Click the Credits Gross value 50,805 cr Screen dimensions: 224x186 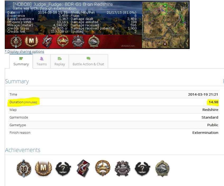click(x=60, y=28)
